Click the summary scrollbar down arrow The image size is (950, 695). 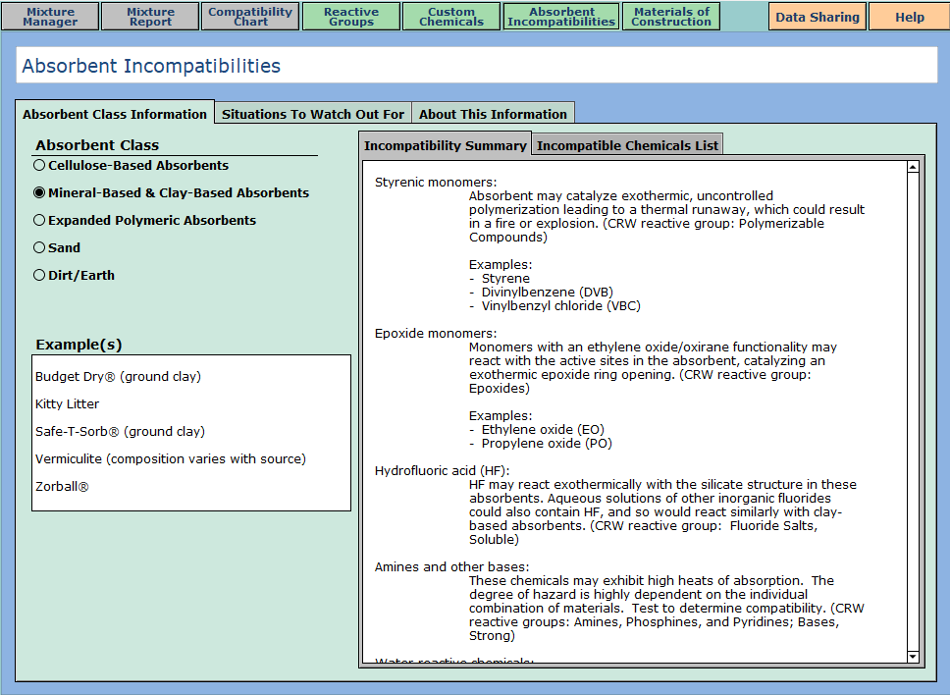[x=913, y=656]
